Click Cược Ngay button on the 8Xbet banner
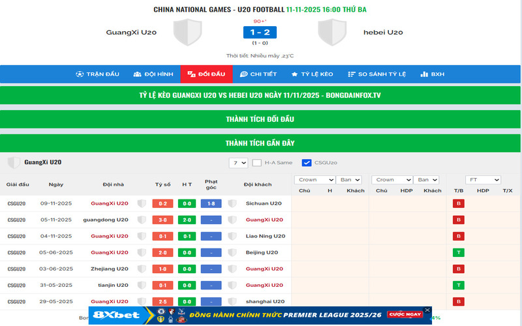This screenshot has height=326, width=522. (405, 315)
